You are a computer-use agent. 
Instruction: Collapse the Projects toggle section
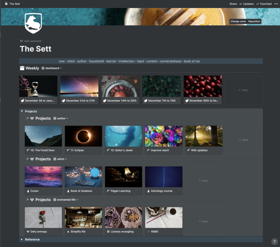22,111
